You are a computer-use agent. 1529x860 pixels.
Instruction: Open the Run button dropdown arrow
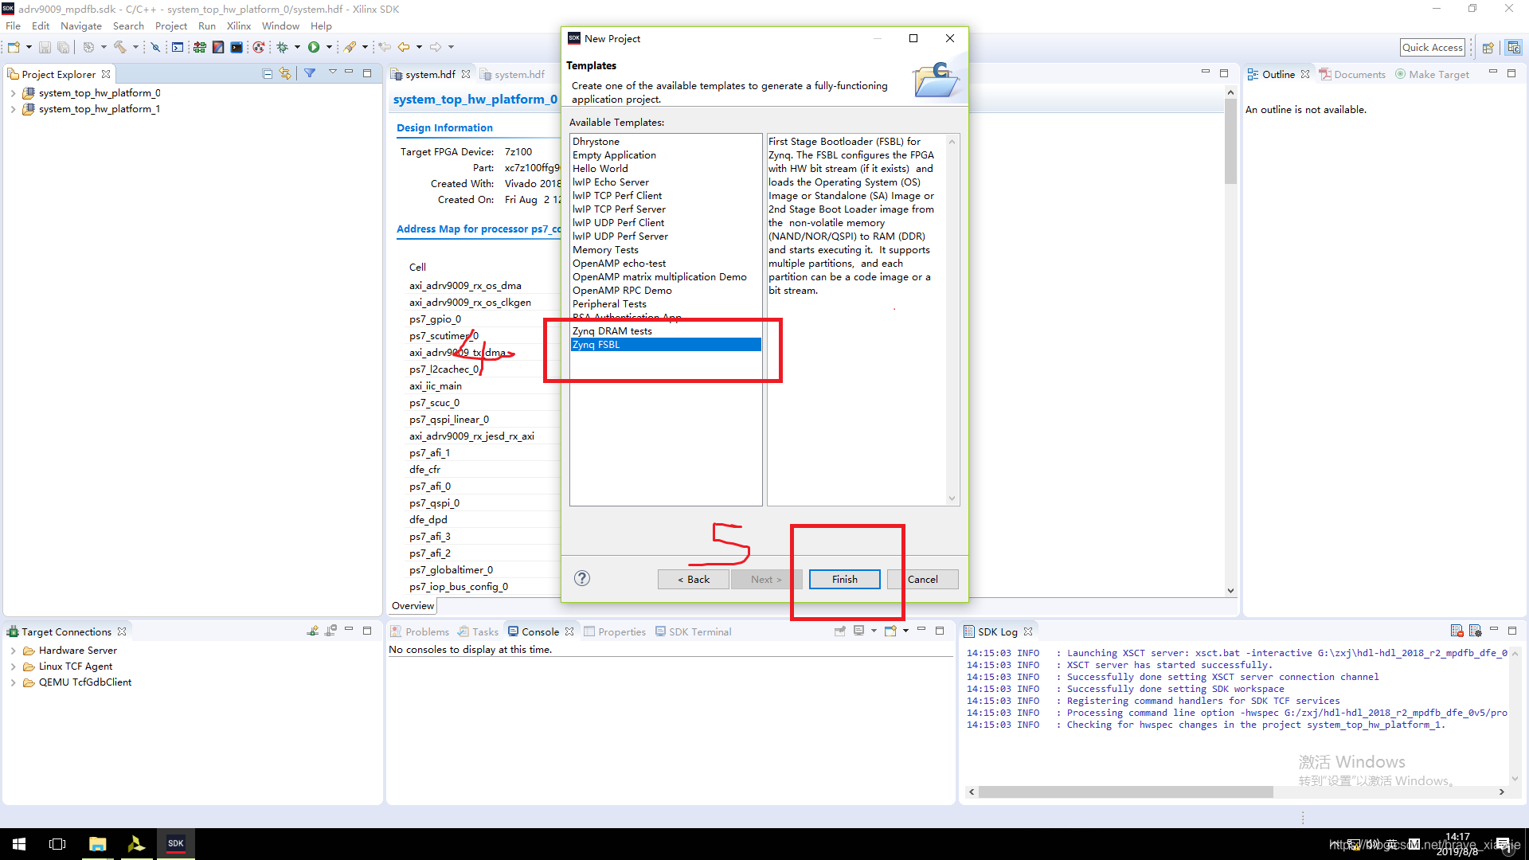click(x=329, y=48)
